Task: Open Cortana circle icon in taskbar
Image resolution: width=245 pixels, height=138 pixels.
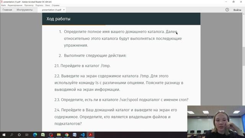Action: 19,135
